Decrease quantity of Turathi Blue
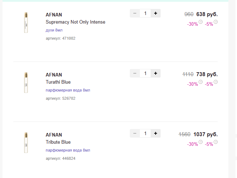 135,73
